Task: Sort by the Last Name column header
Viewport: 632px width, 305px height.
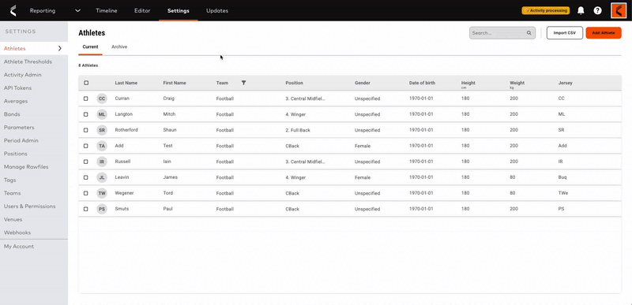Action: coord(126,83)
